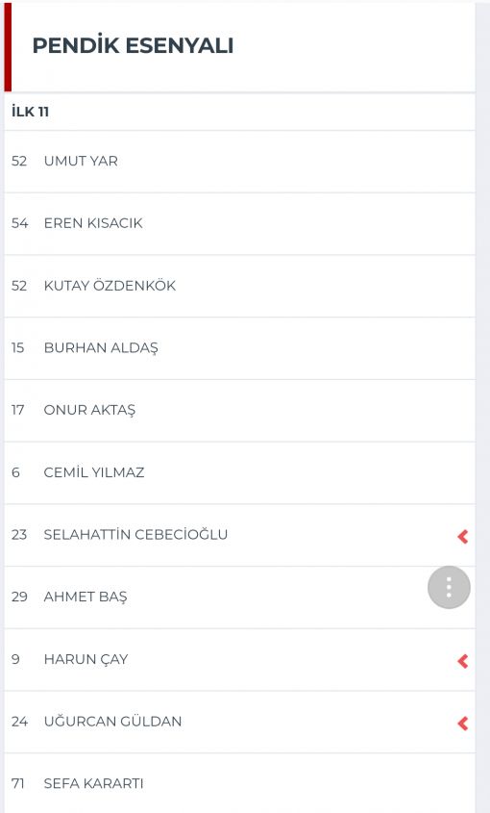
Task: Open player Umut Yar row
Action: [240, 162]
